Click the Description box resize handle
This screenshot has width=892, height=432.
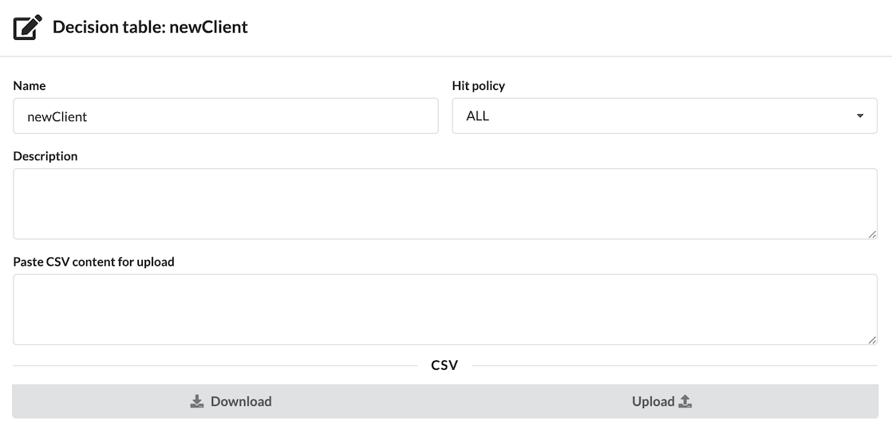coord(872,234)
